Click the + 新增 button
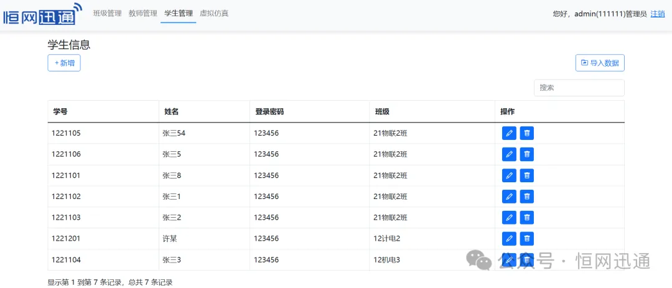The width and height of the screenshot is (672, 288). (64, 63)
